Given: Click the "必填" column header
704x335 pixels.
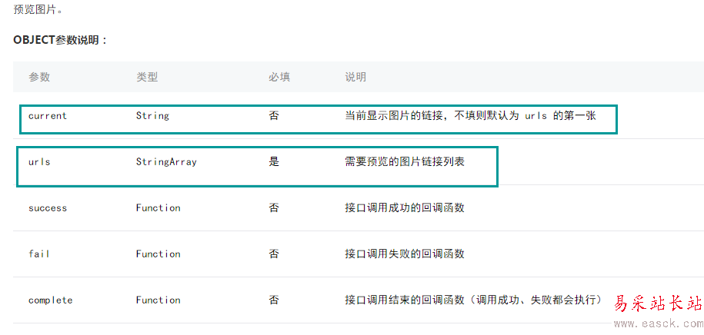Looking at the screenshot, I should [x=279, y=77].
